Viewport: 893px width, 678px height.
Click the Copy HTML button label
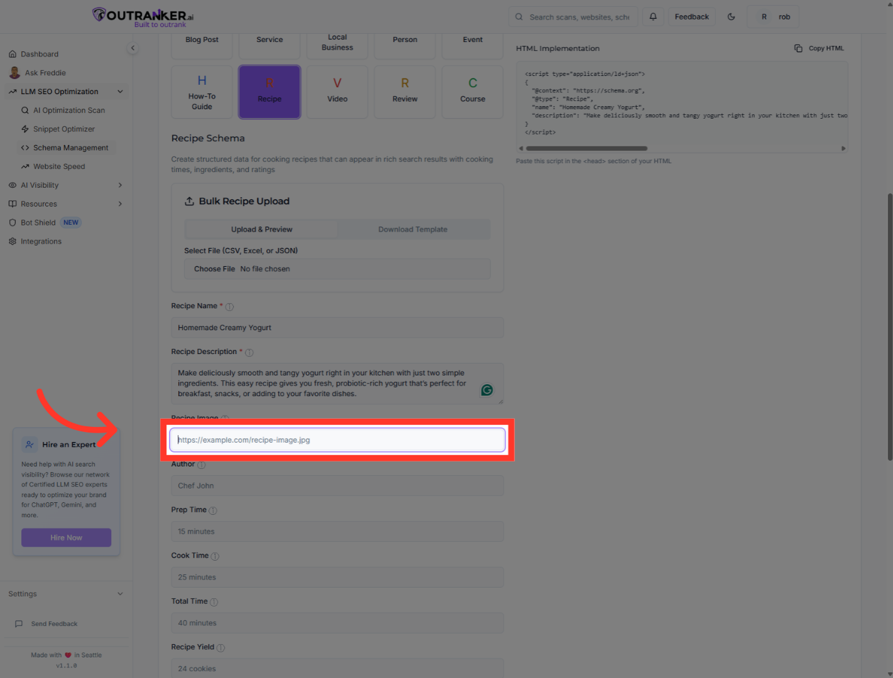826,48
